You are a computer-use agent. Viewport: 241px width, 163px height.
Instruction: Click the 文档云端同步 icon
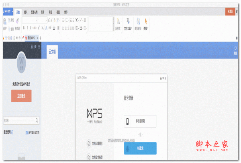[89, 144]
